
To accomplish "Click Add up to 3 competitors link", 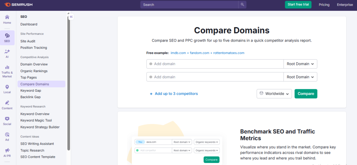I will pos(174,94).
